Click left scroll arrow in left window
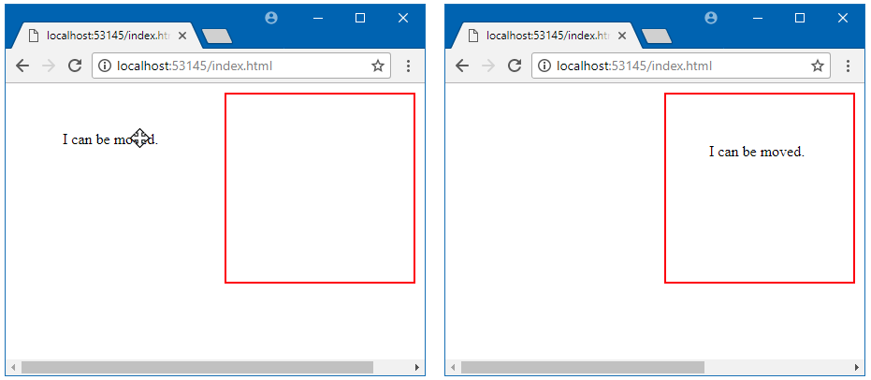The image size is (871, 380). [x=13, y=367]
